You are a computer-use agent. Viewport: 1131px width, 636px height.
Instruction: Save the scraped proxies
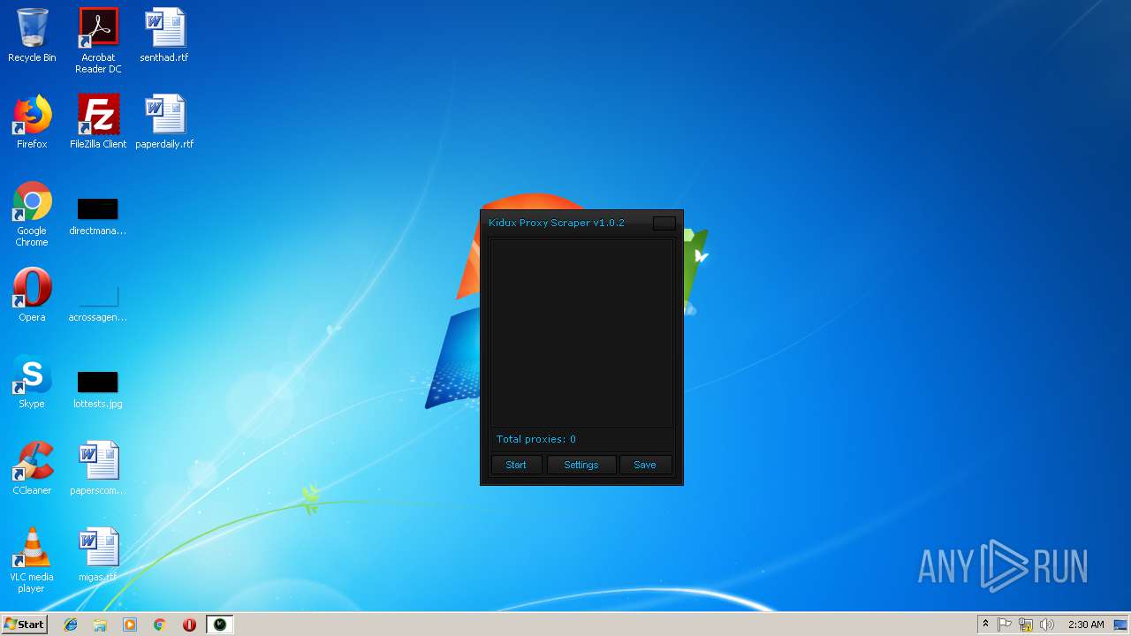click(645, 465)
